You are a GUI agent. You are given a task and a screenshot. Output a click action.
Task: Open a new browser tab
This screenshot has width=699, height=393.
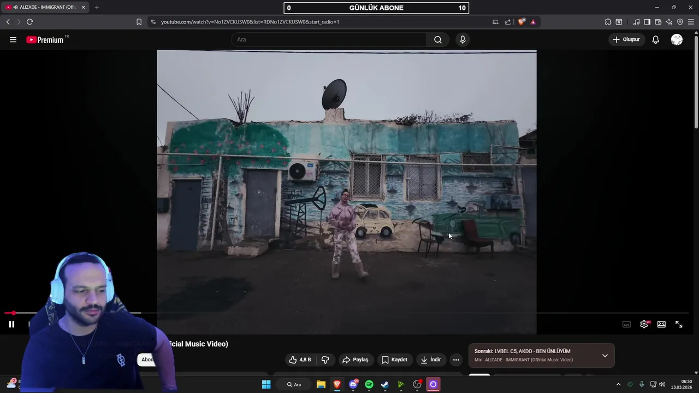[97, 7]
